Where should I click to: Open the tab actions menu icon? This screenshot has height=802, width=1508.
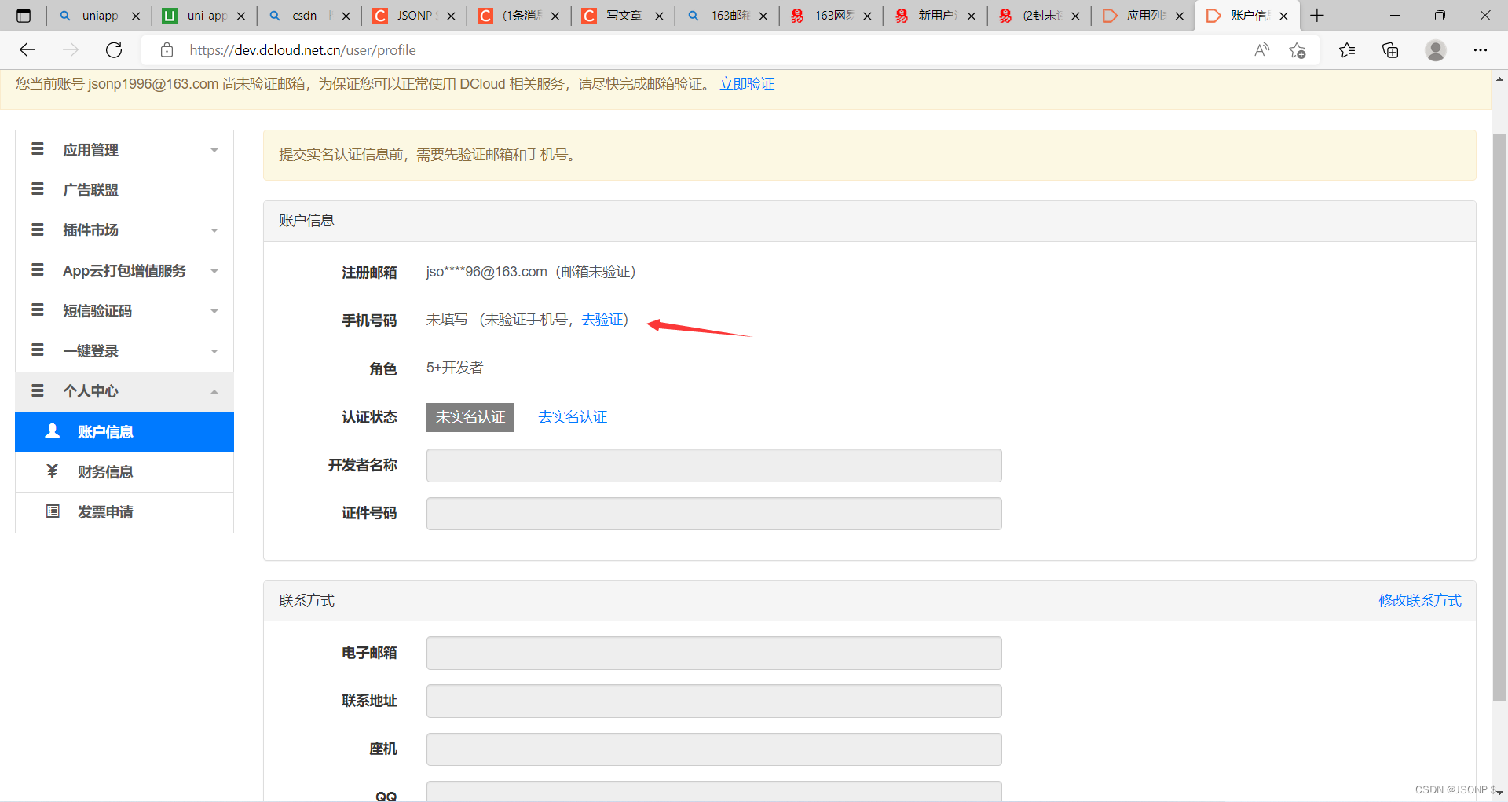[x=24, y=16]
